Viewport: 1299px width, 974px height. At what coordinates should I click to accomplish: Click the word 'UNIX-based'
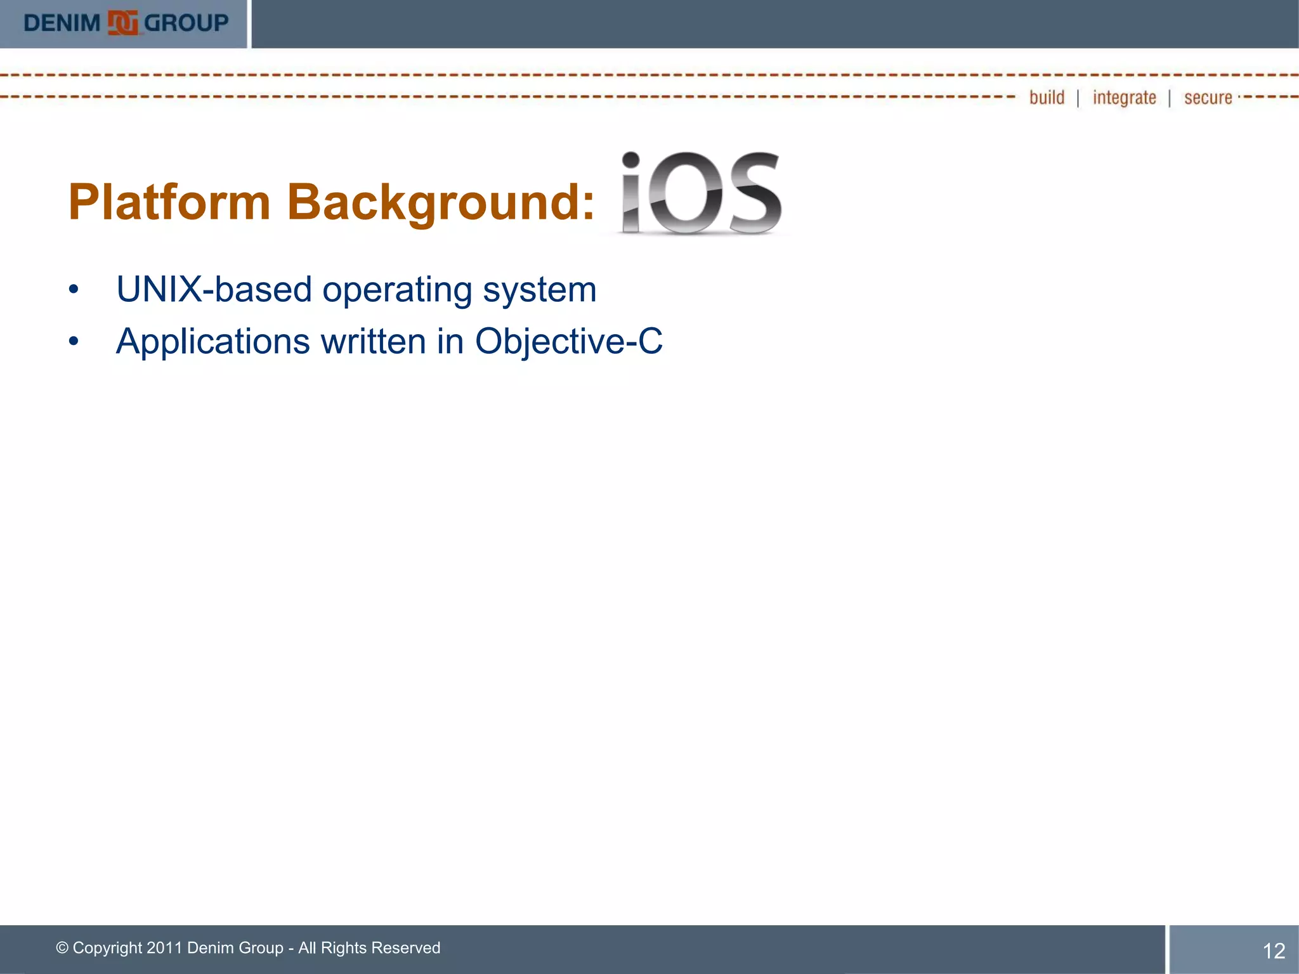(214, 290)
